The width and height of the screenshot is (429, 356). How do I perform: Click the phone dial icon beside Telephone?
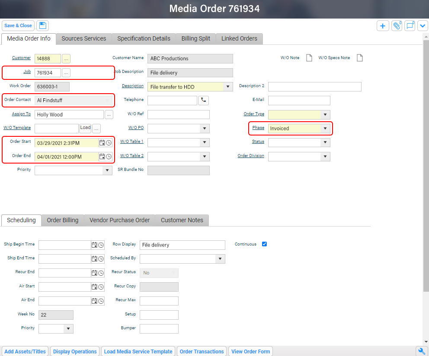pyautogui.click(x=203, y=100)
